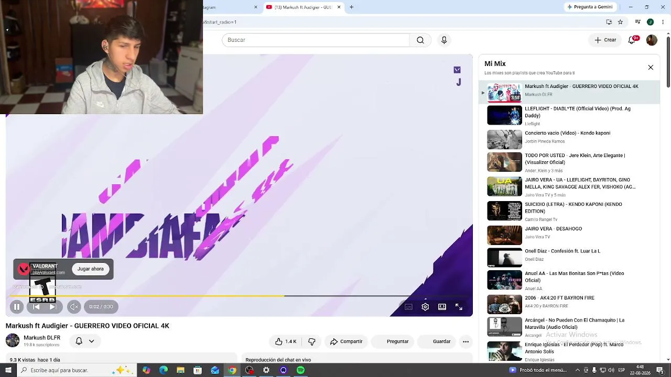Screen dimensions: 671x377
Task: Open the three-dot more actions menu
Action: pyautogui.click(x=466, y=341)
